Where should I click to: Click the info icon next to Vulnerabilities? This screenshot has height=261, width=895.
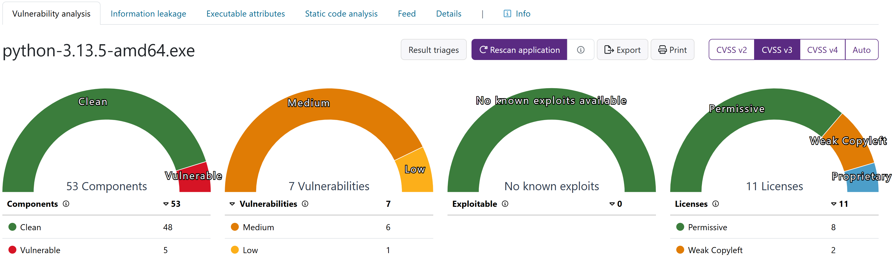pyautogui.click(x=305, y=204)
